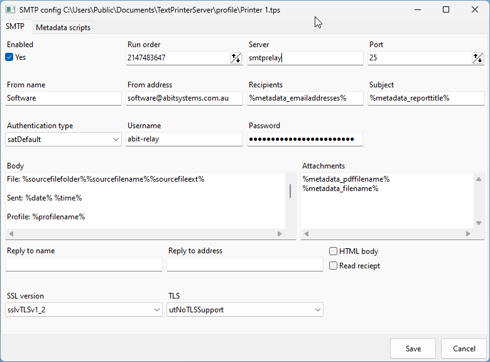Cancel the SMTP config dialog
The width and height of the screenshot is (490, 362).
(464, 349)
